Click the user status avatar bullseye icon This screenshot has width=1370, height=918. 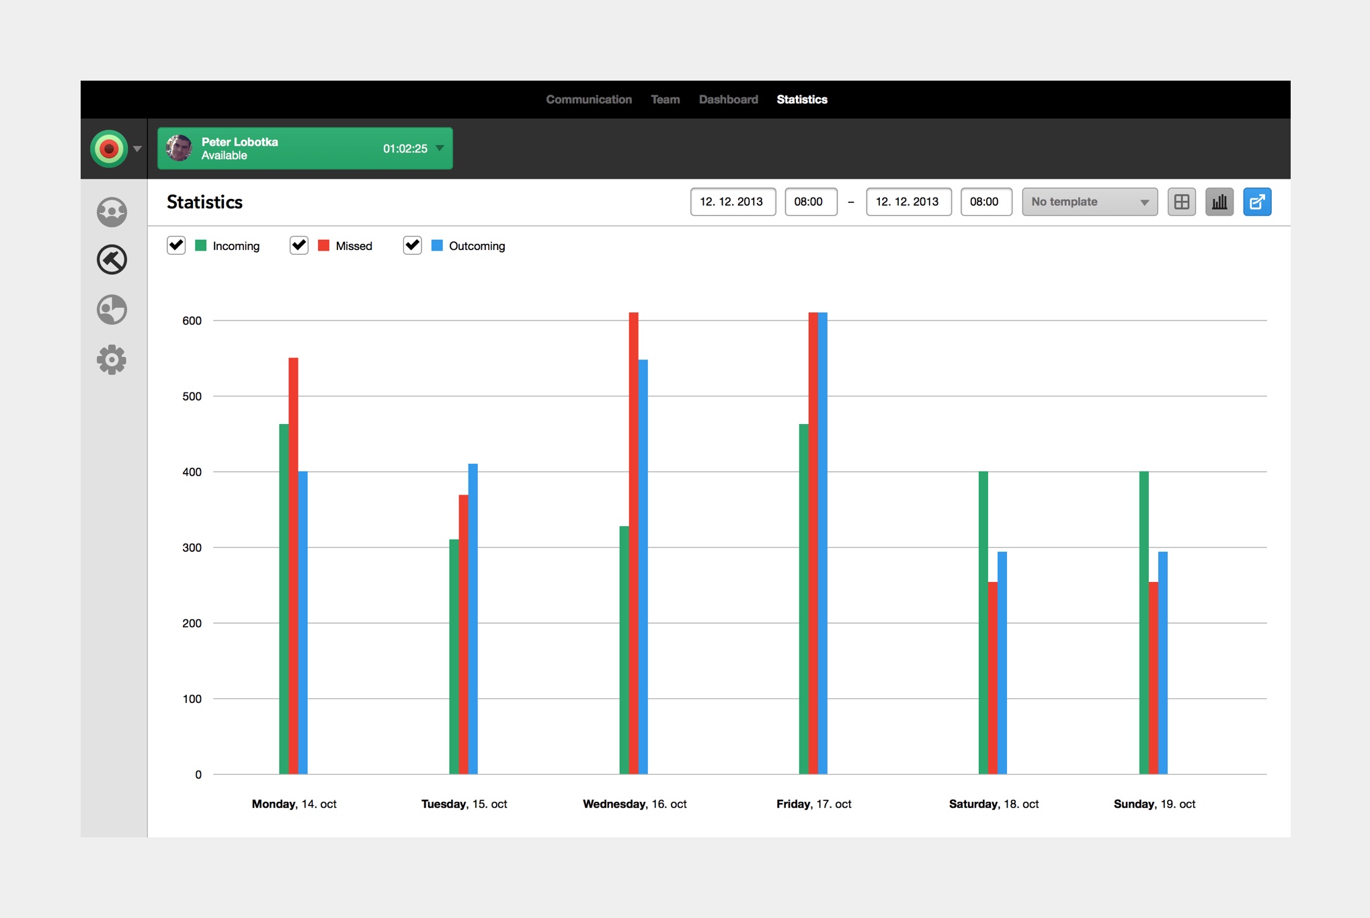[109, 148]
